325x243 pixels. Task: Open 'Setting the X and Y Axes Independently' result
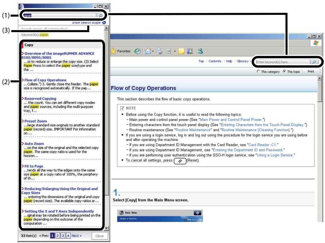point(59,211)
